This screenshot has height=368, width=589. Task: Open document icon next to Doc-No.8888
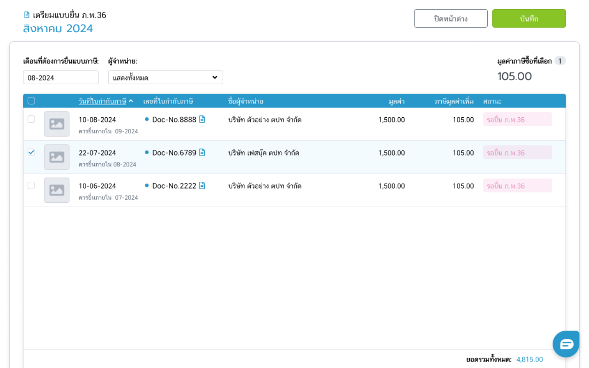click(202, 120)
